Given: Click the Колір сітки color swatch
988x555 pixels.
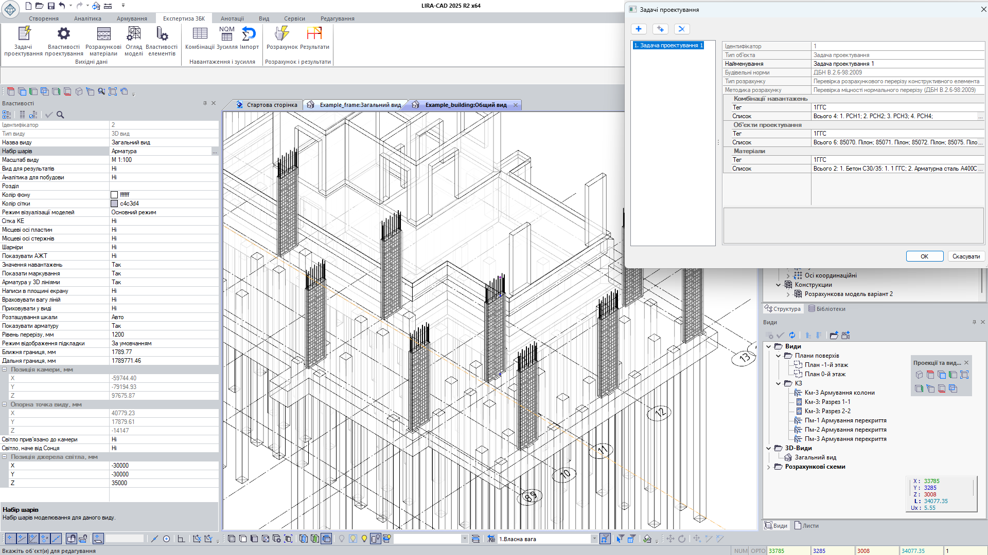Looking at the screenshot, I should 114,203.
